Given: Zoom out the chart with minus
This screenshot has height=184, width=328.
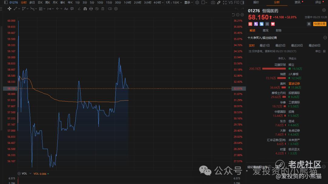Looking at the screenshot, I should (238, 15).
